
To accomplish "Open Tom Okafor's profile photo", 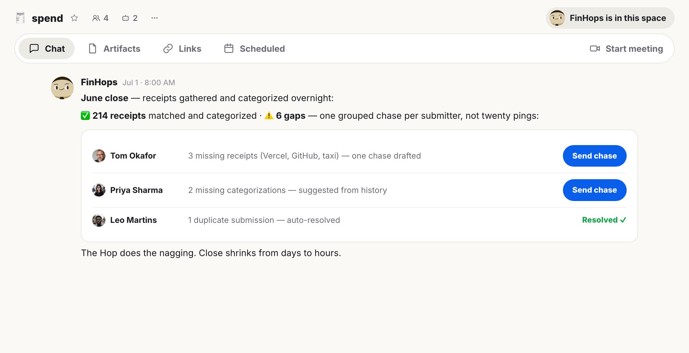I will tap(99, 156).
